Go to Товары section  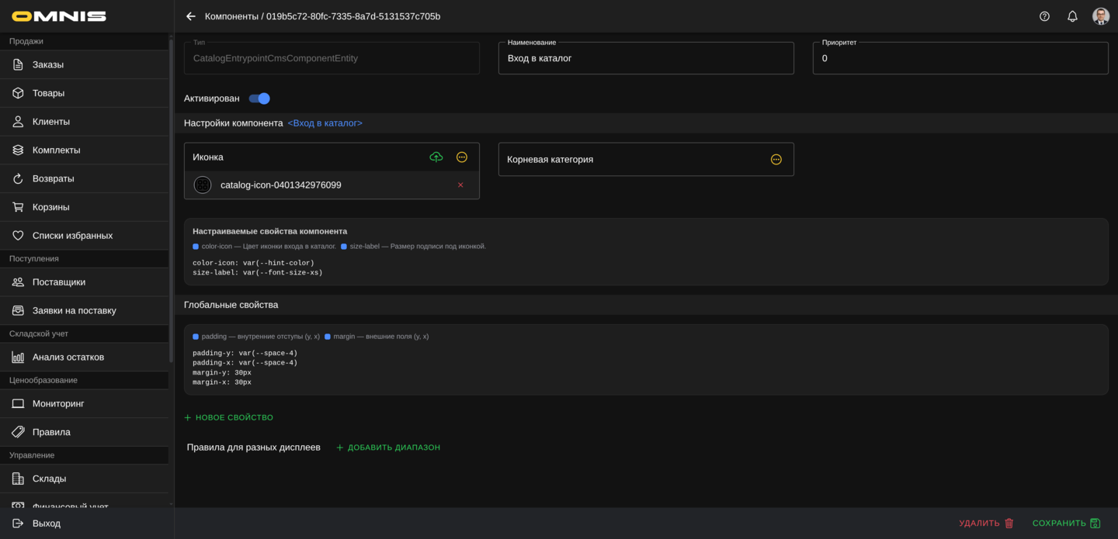click(48, 93)
